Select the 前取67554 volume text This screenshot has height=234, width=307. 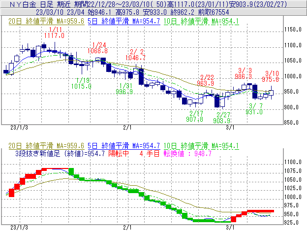pos(214,12)
